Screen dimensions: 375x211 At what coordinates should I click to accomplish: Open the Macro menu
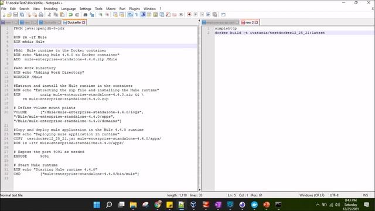(x=111, y=9)
